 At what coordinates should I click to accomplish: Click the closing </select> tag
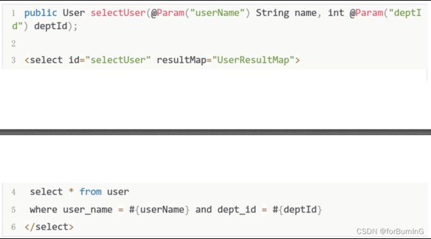[49, 227]
